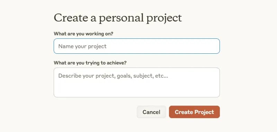Click the 'What are you working on?' label
This screenshot has width=277, height=132.
(83, 34)
